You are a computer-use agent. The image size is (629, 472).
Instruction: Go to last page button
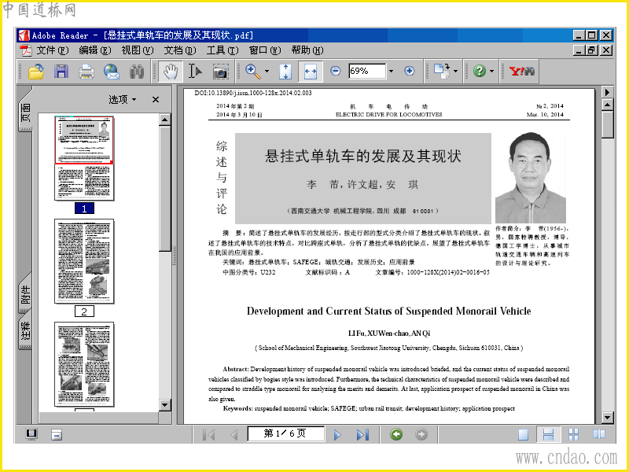pyautogui.click(x=362, y=434)
